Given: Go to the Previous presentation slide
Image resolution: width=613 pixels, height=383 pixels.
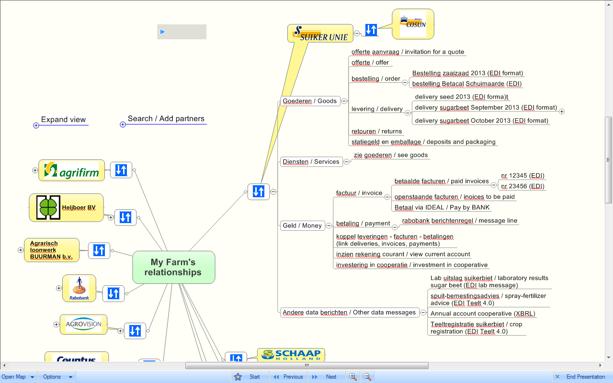Looking at the screenshot, I should pos(288,377).
